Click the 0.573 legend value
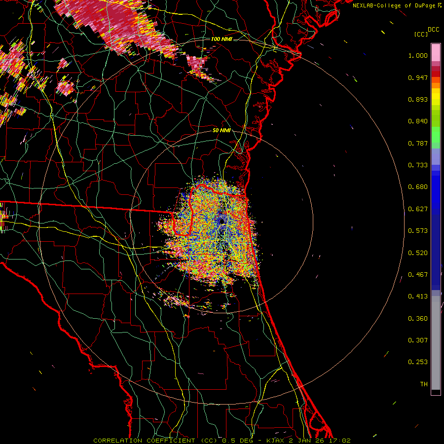Image resolution: width=444 pixels, height=444 pixels. pyautogui.click(x=418, y=231)
